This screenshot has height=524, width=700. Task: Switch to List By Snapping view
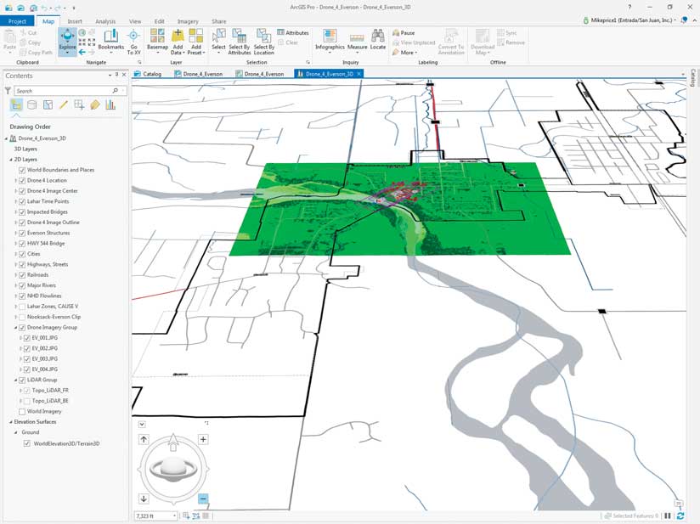pyautogui.click(x=79, y=105)
